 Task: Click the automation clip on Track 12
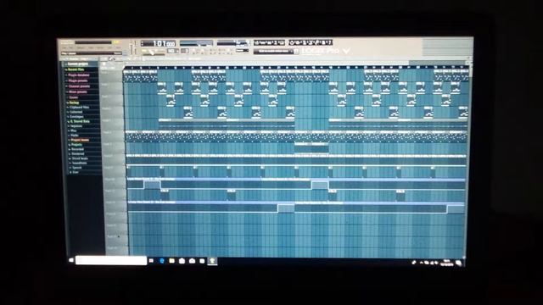(x=211, y=207)
